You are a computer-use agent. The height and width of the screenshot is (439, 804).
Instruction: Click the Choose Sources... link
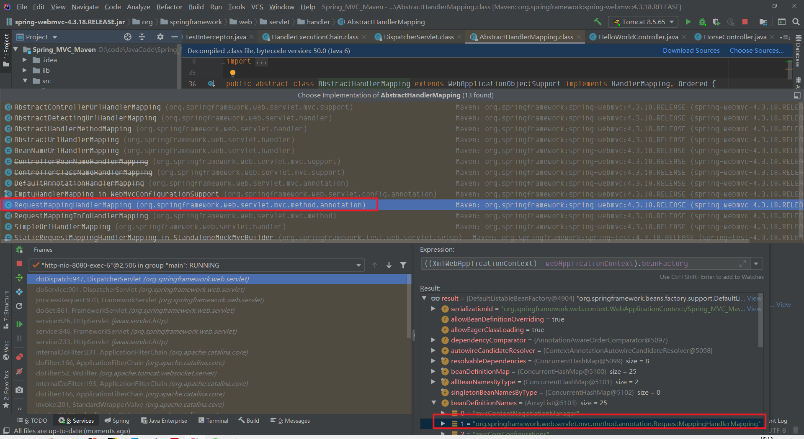tap(757, 50)
